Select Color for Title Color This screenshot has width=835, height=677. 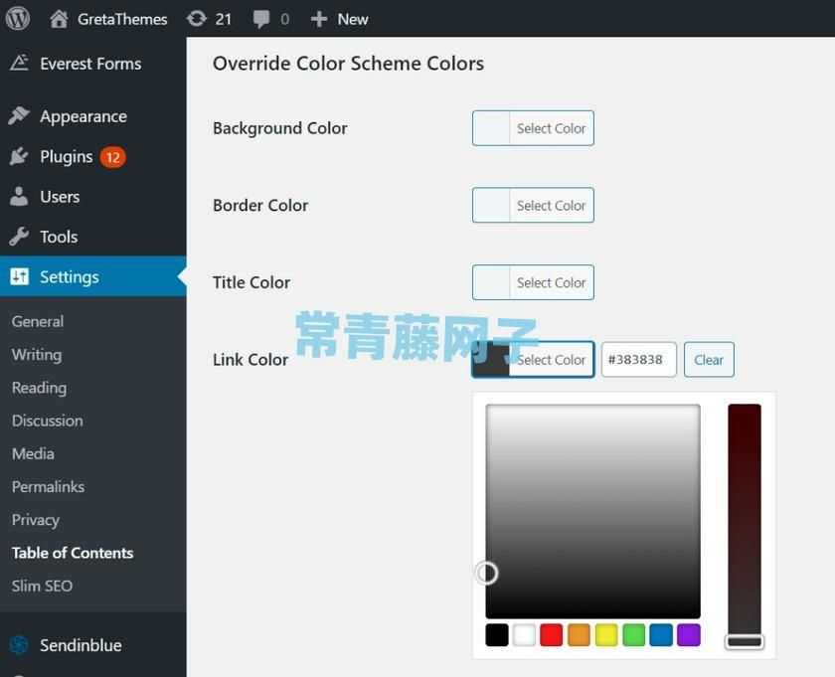coord(533,282)
